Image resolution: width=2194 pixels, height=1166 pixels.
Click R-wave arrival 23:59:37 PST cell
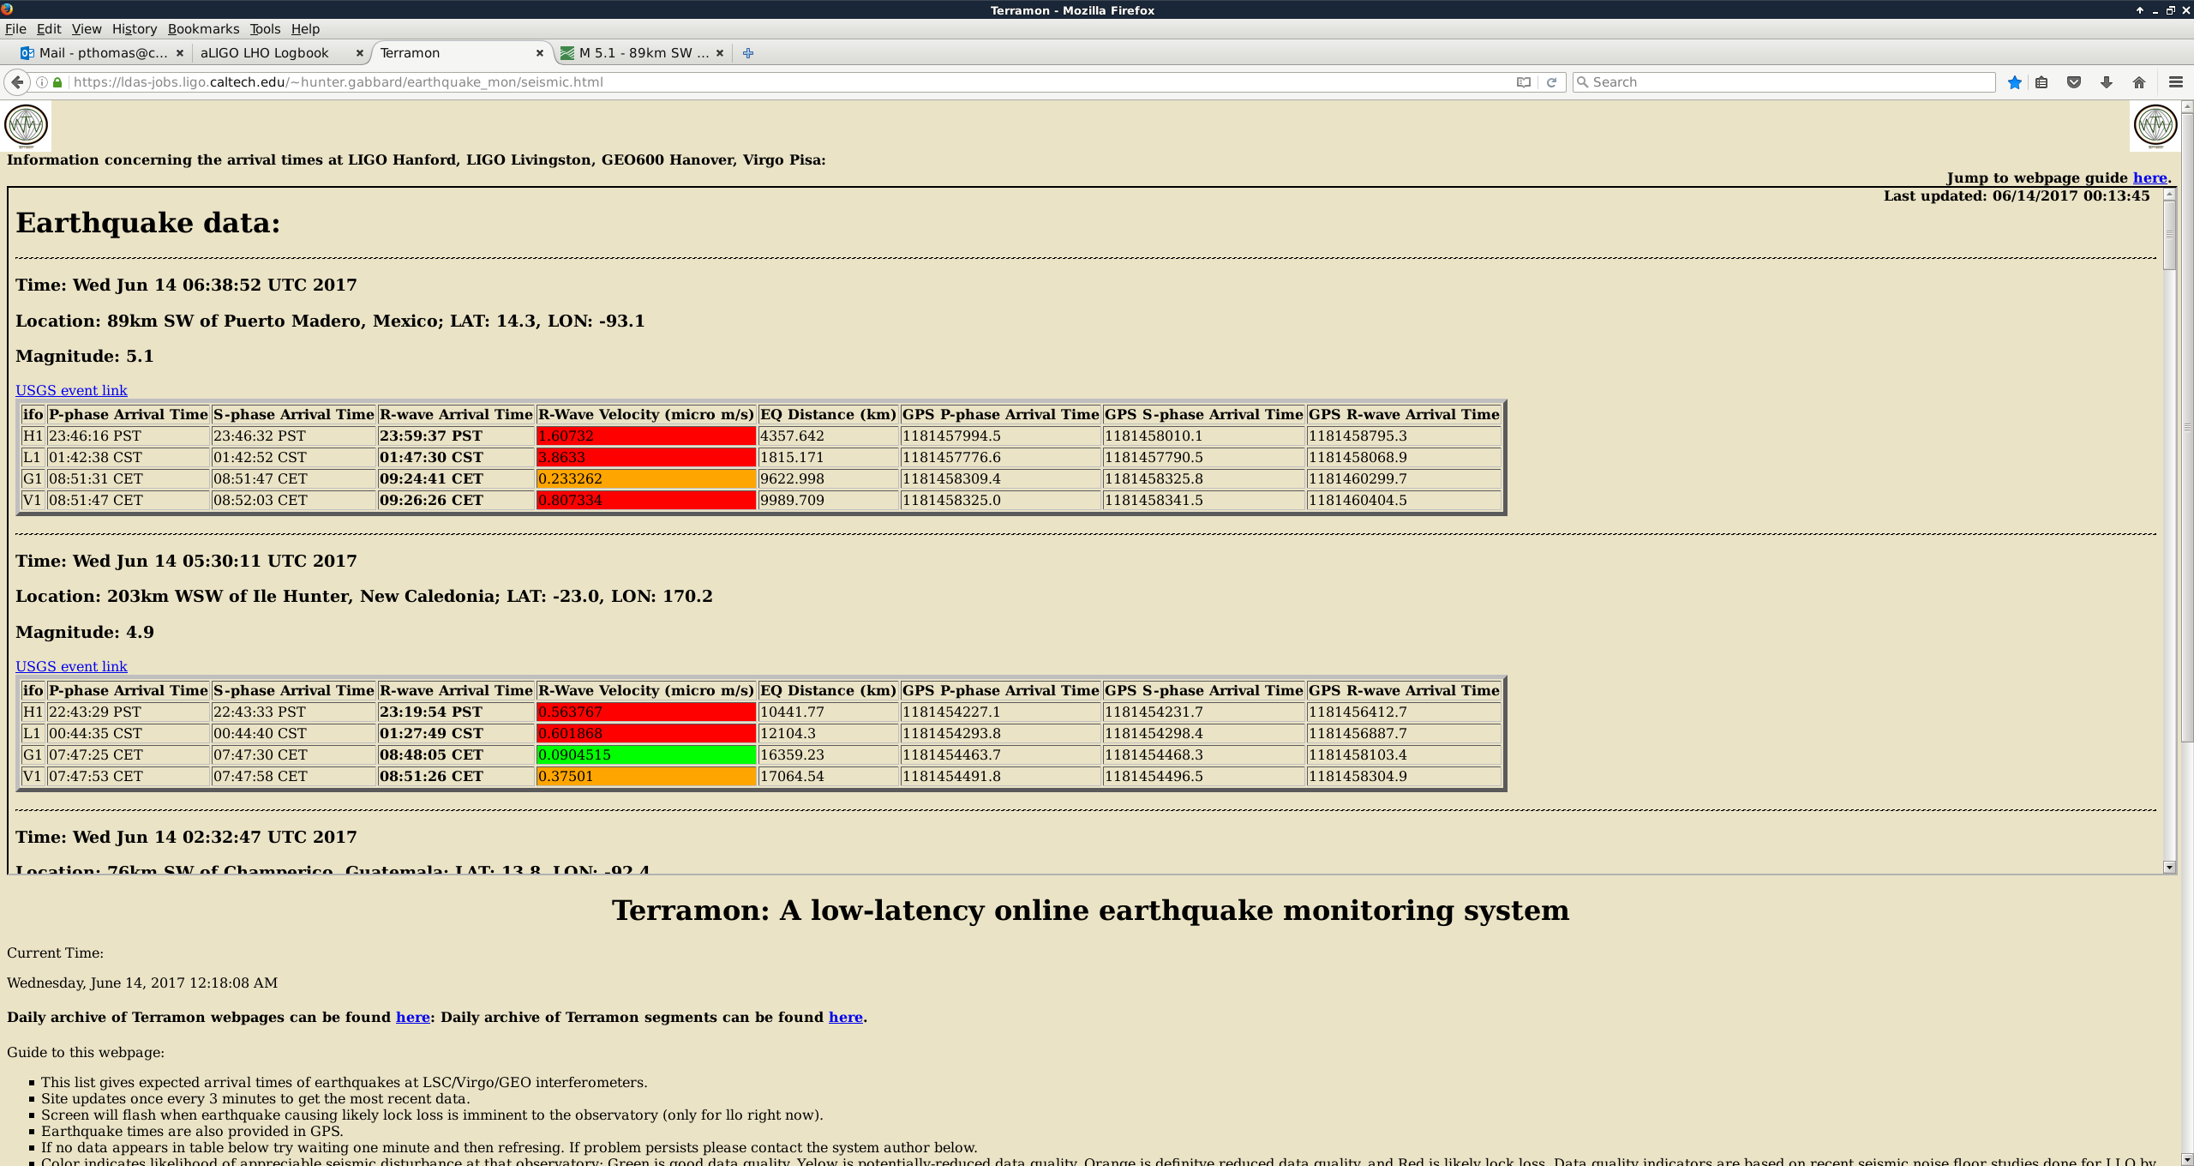coord(456,436)
